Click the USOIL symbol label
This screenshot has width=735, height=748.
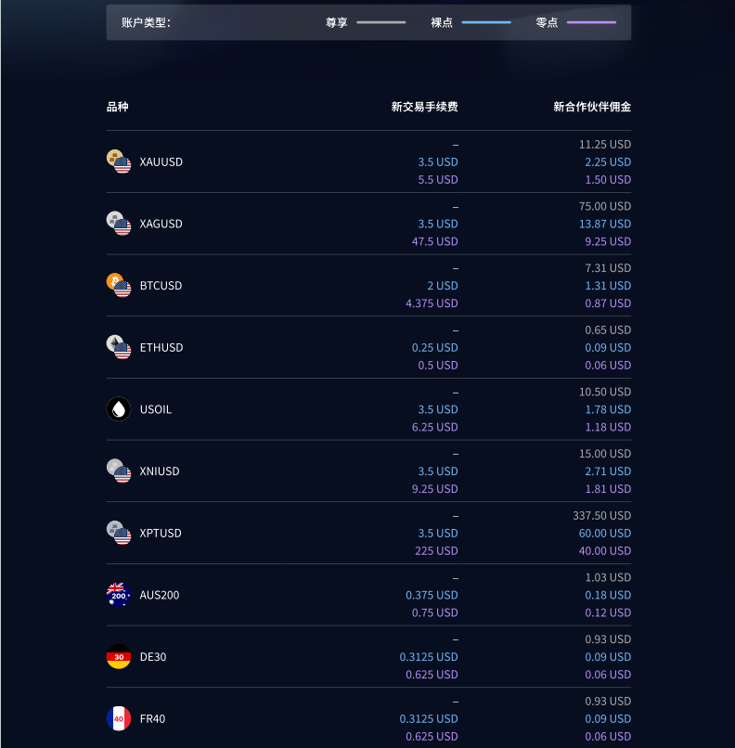click(156, 410)
